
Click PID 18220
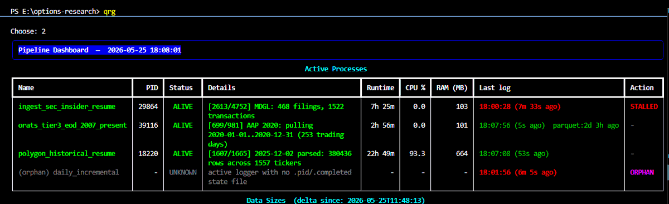[x=148, y=153]
